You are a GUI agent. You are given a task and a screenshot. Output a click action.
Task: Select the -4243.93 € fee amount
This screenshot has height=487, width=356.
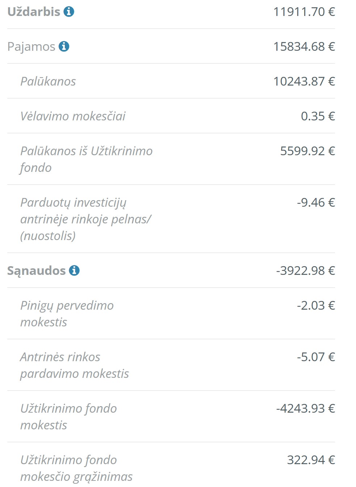pos(305,408)
